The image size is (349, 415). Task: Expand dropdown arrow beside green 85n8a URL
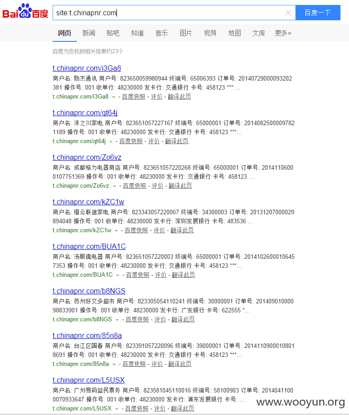[114, 365]
